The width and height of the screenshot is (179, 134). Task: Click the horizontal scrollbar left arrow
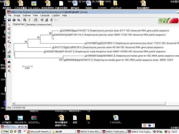(x=13, y=103)
